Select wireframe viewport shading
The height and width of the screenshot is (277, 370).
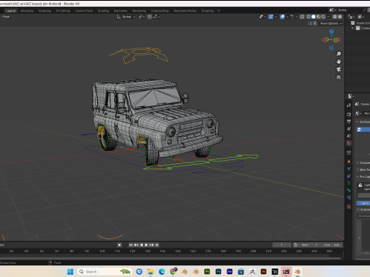click(308, 17)
